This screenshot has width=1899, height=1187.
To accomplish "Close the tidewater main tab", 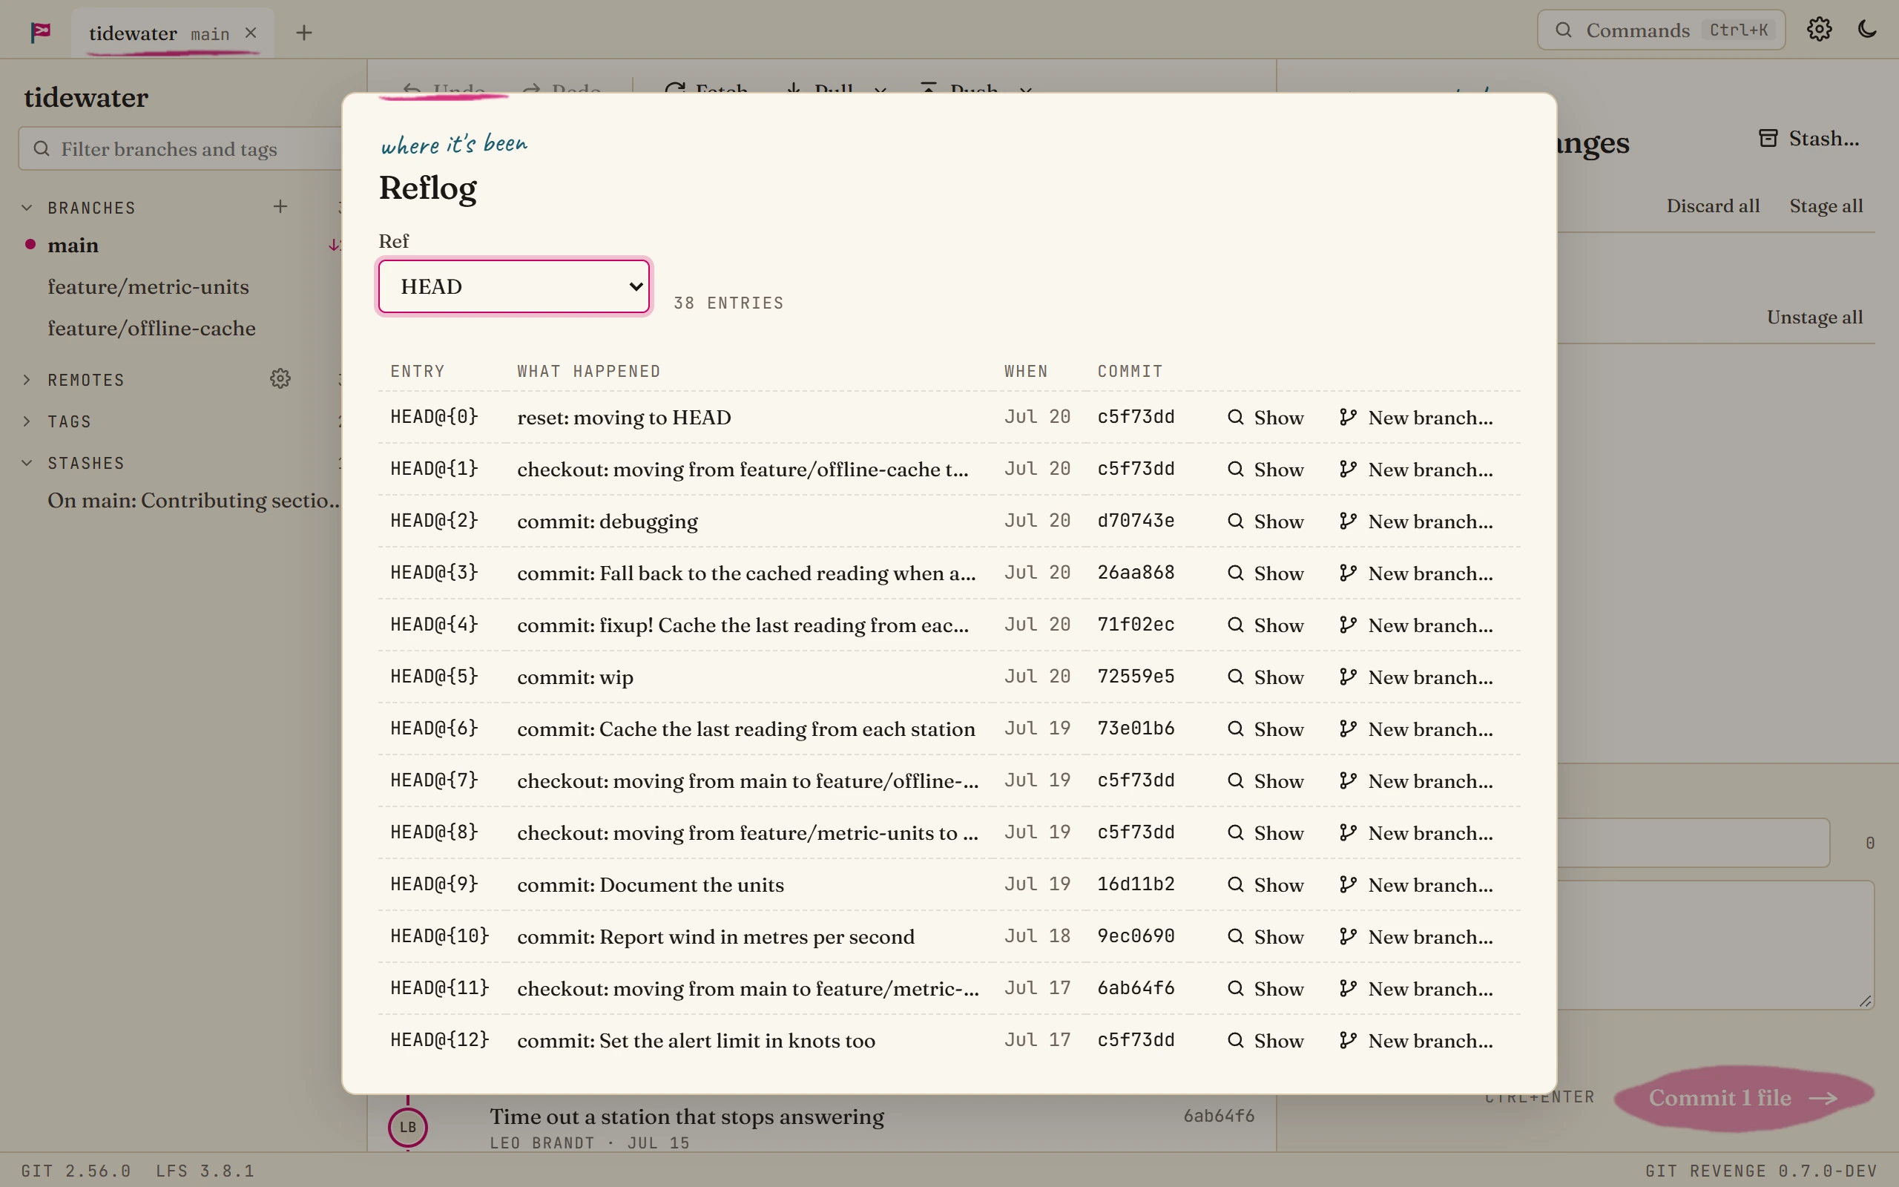I will click(251, 32).
